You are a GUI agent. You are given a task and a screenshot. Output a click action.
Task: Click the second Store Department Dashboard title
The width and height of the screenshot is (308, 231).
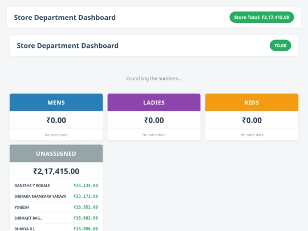[67, 46]
